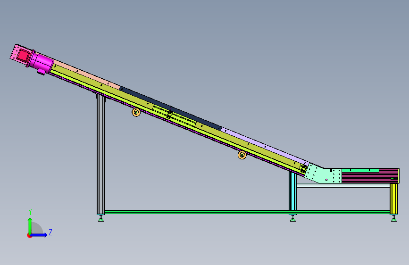Click the blue Z axis arrow of the triad
This screenshot has width=409, height=265.
tap(39, 235)
